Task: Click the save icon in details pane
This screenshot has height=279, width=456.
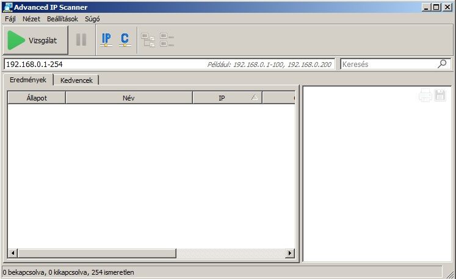Action: (440, 95)
